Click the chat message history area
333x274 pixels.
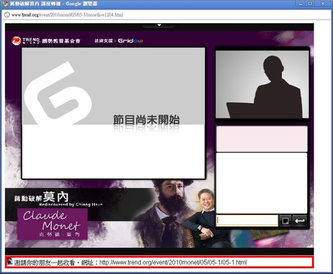(x=261, y=183)
